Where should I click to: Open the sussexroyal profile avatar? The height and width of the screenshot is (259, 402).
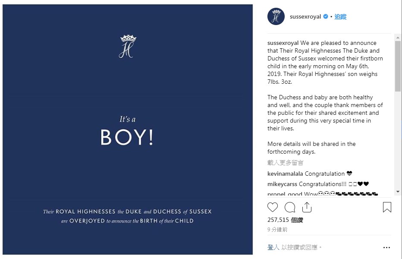pos(276,16)
